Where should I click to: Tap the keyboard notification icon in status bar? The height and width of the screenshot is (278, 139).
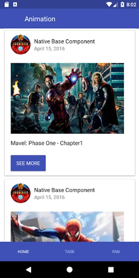(x=15, y=5)
